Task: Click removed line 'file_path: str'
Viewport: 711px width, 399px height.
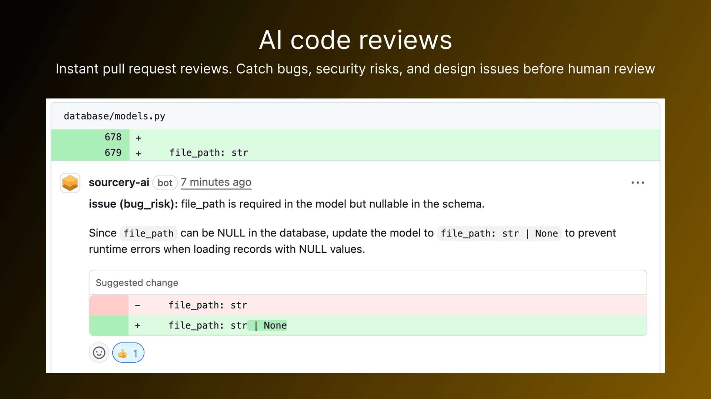Action: (x=208, y=305)
